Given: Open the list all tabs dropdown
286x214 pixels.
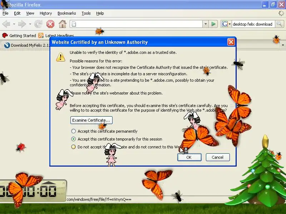Looking at the screenshot, I should tap(283, 45).
